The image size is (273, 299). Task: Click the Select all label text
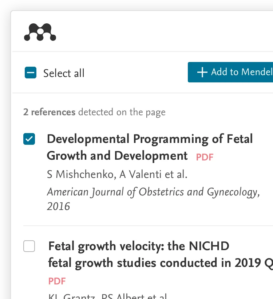(x=64, y=73)
